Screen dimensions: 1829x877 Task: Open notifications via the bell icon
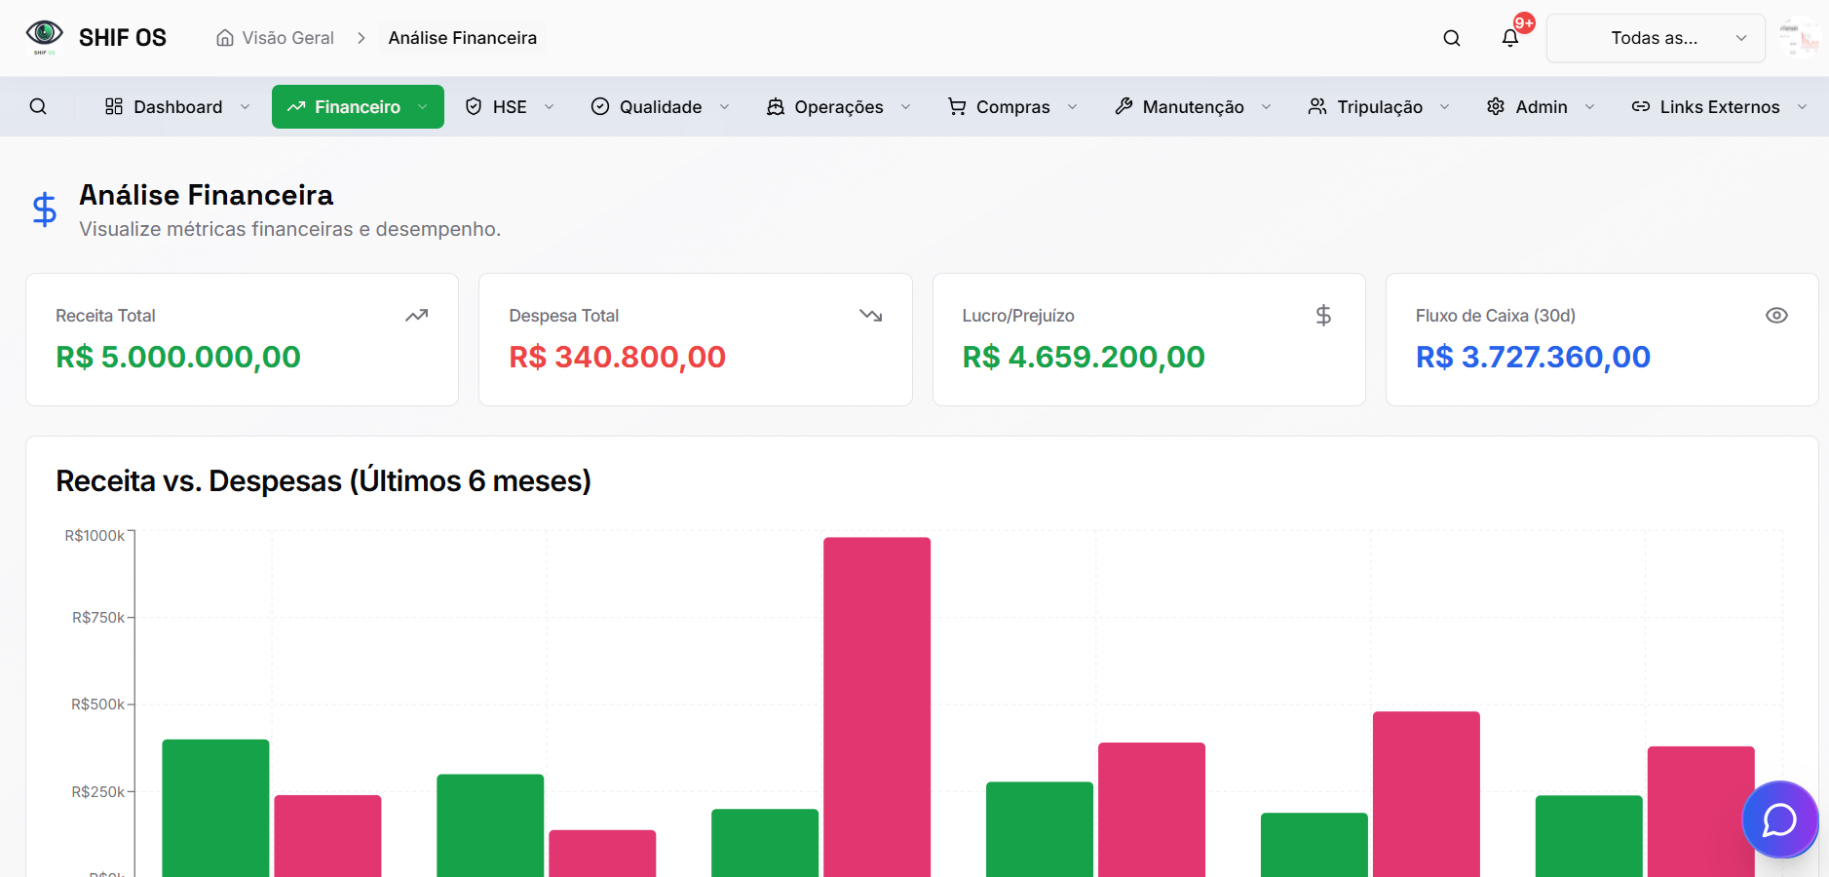click(x=1511, y=37)
